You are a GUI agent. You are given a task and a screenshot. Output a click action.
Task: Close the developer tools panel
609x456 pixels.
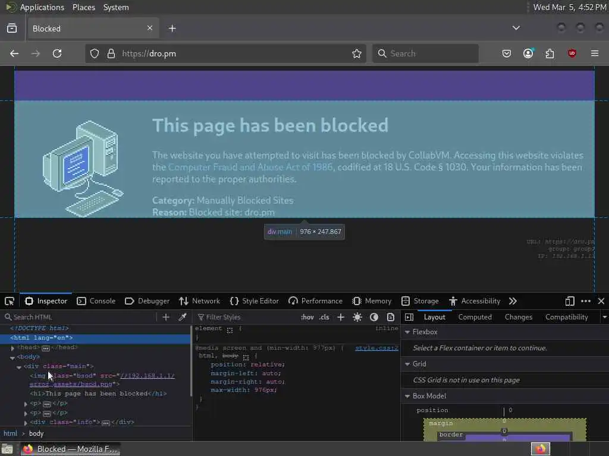click(601, 301)
